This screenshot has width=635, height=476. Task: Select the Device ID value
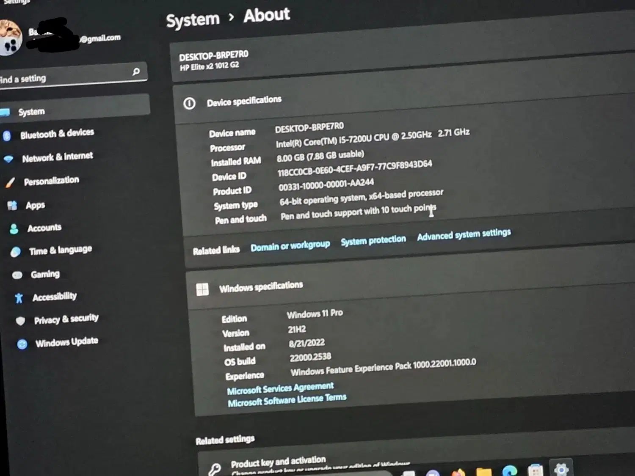355,168
